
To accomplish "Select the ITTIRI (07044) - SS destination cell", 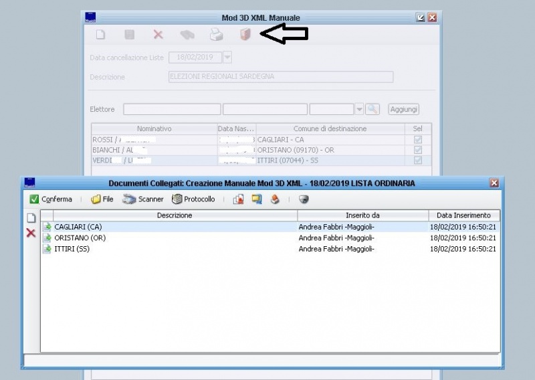I will tap(330, 160).
